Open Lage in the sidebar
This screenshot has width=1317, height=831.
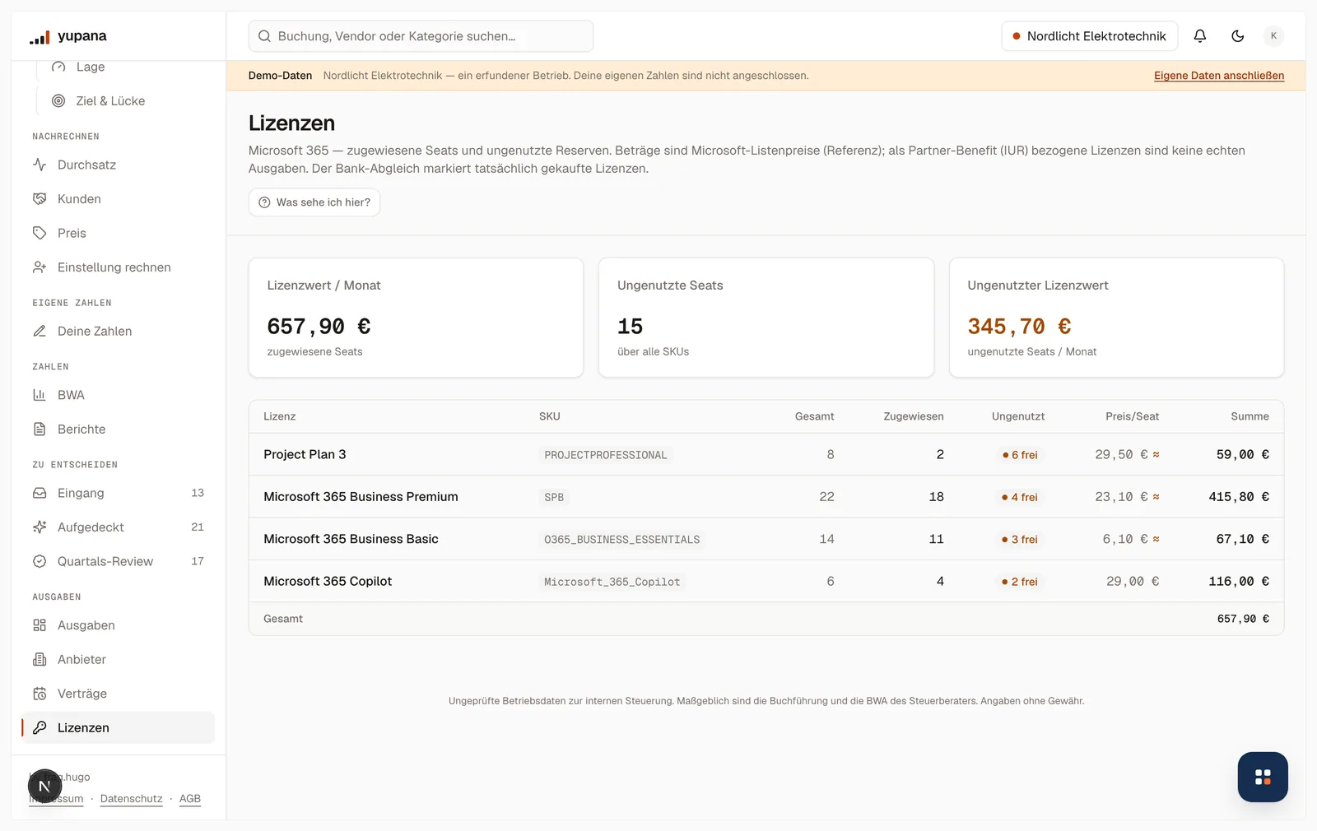coord(91,67)
